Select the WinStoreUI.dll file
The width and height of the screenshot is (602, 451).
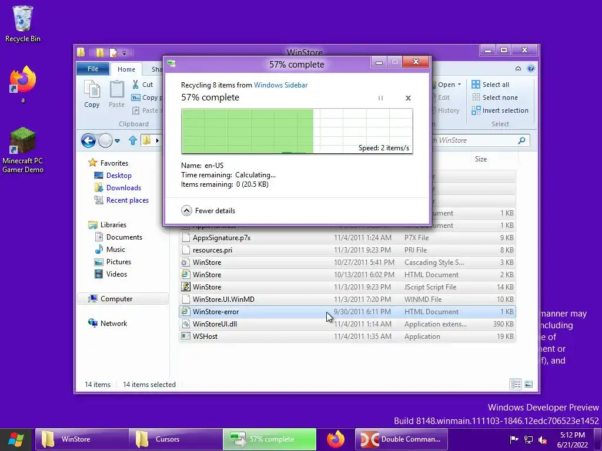[347, 324]
